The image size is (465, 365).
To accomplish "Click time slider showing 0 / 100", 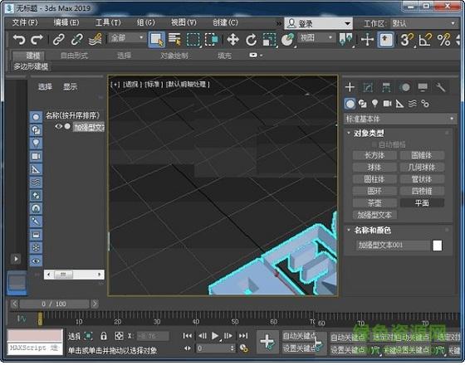I will (54, 304).
